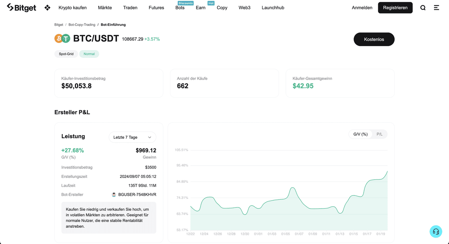
Task: Click the 01/19 date axis label
Action: tap(381, 234)
